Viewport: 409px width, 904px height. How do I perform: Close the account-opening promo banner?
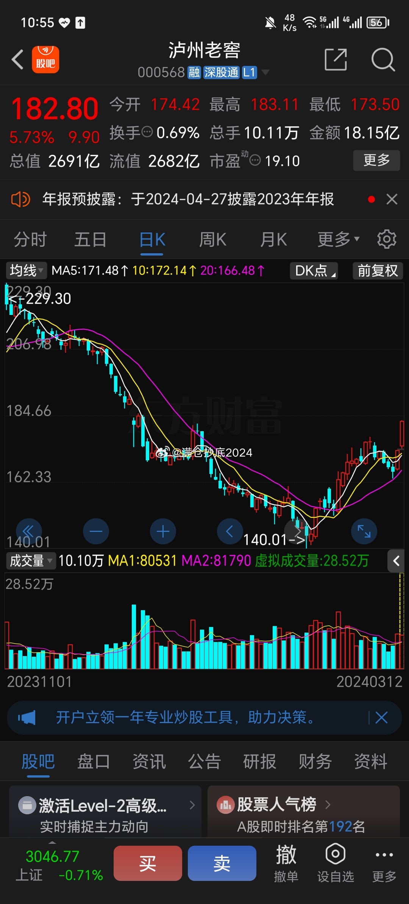pos(381,717)
